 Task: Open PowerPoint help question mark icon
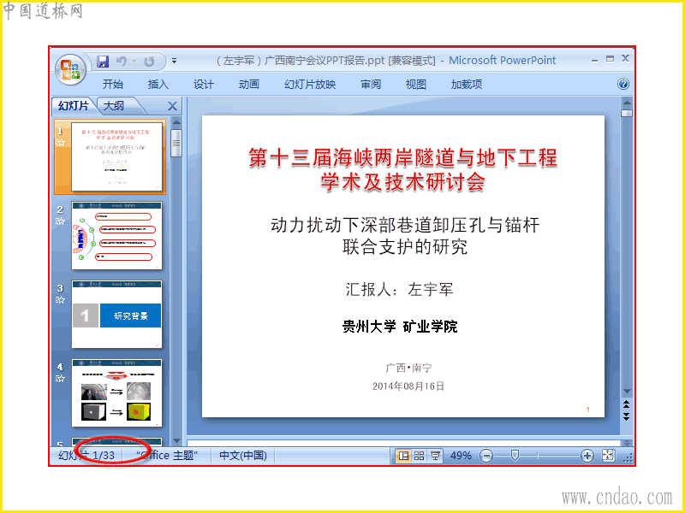point(623,84)
